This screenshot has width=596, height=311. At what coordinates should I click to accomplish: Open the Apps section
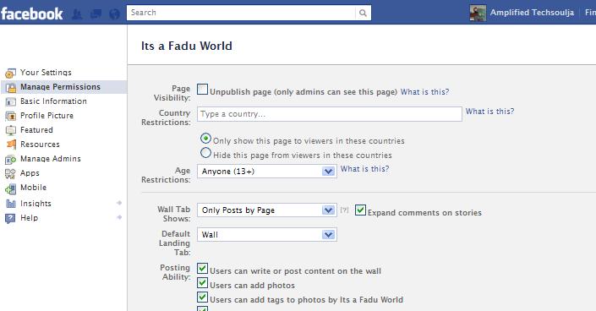click(x=30, y=173)
